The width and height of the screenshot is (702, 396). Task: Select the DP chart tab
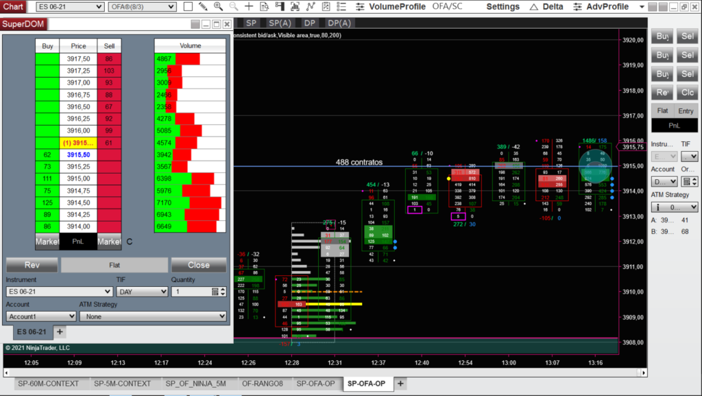point(310,23)
